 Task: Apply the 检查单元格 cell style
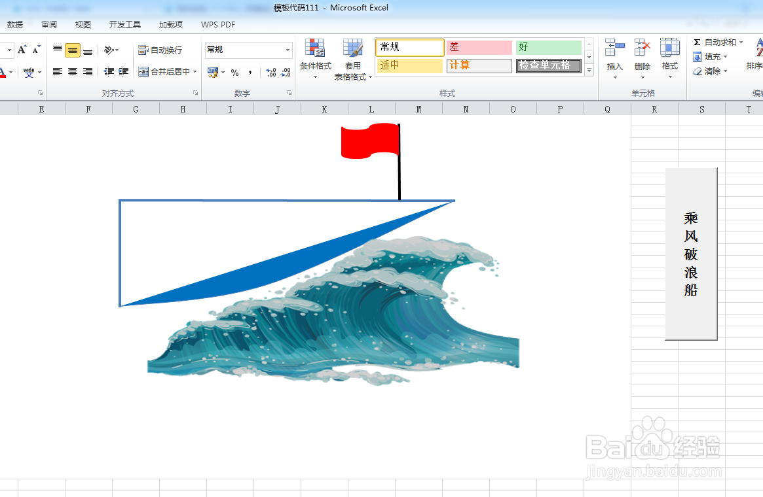[548, 65]
